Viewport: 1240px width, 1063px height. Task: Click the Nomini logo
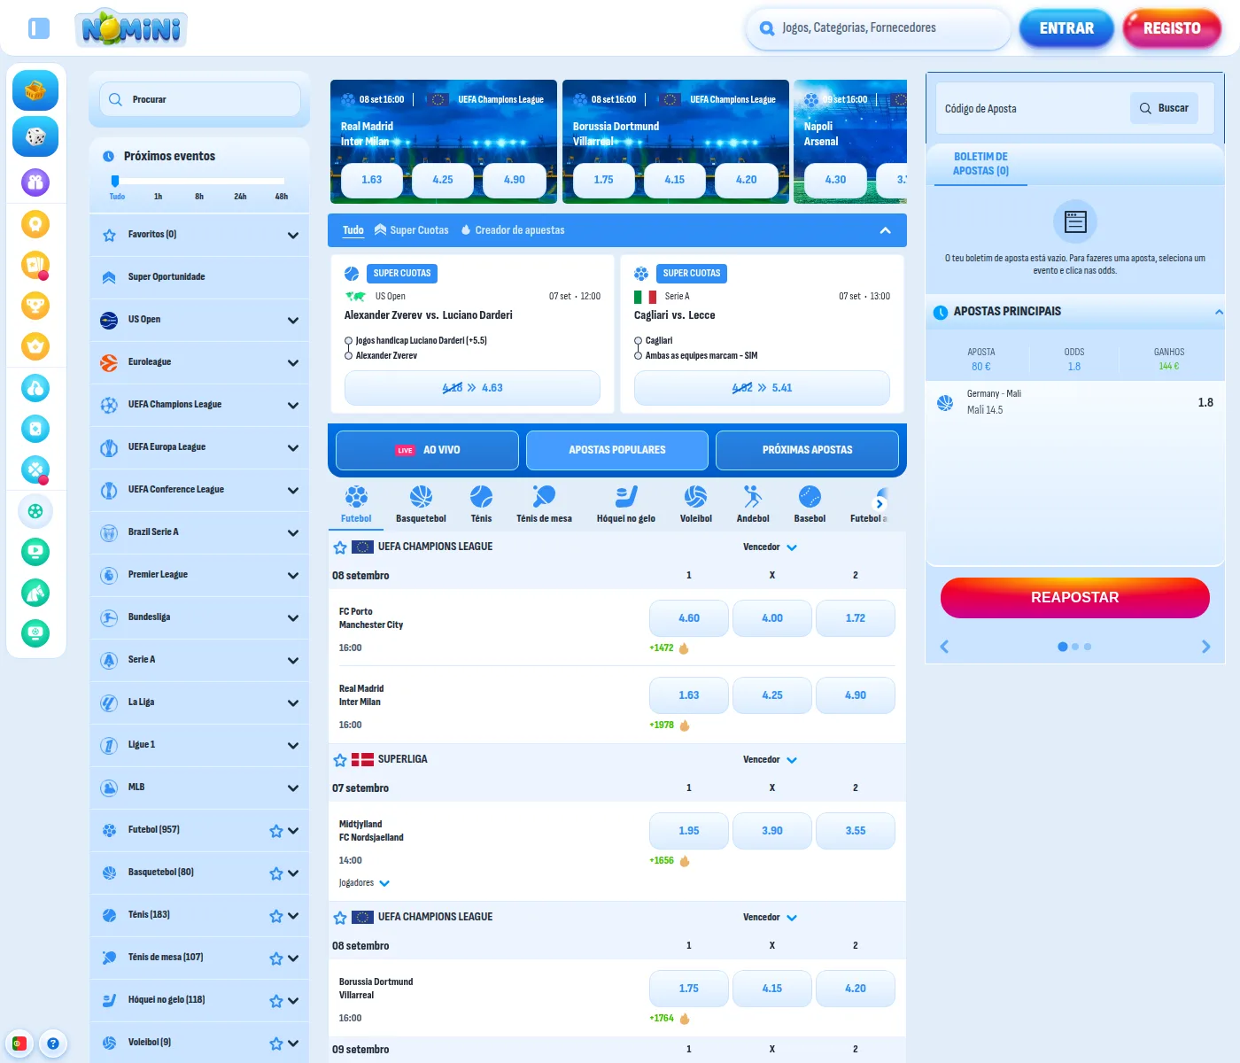tap(131, 28)
